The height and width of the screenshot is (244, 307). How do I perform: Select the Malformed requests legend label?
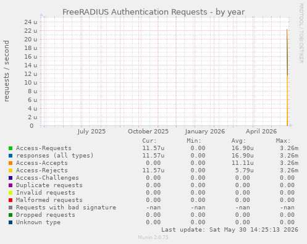click(x=49, y=200)
